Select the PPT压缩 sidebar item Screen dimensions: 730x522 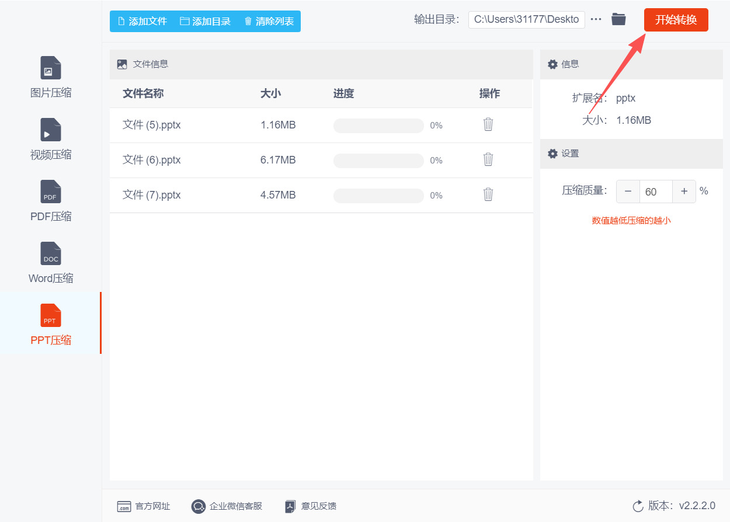pos(50,324)
